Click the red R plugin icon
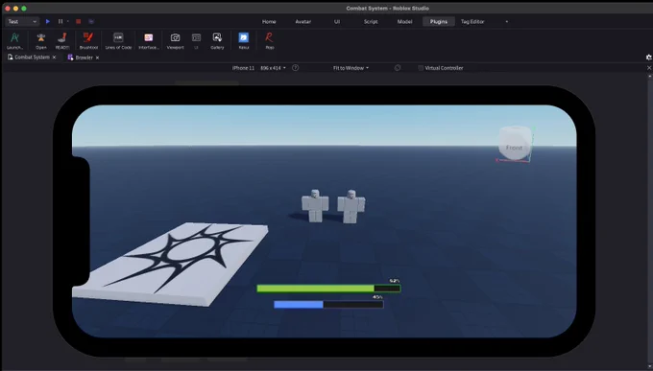653x371 pixels. tap(270, 41)
